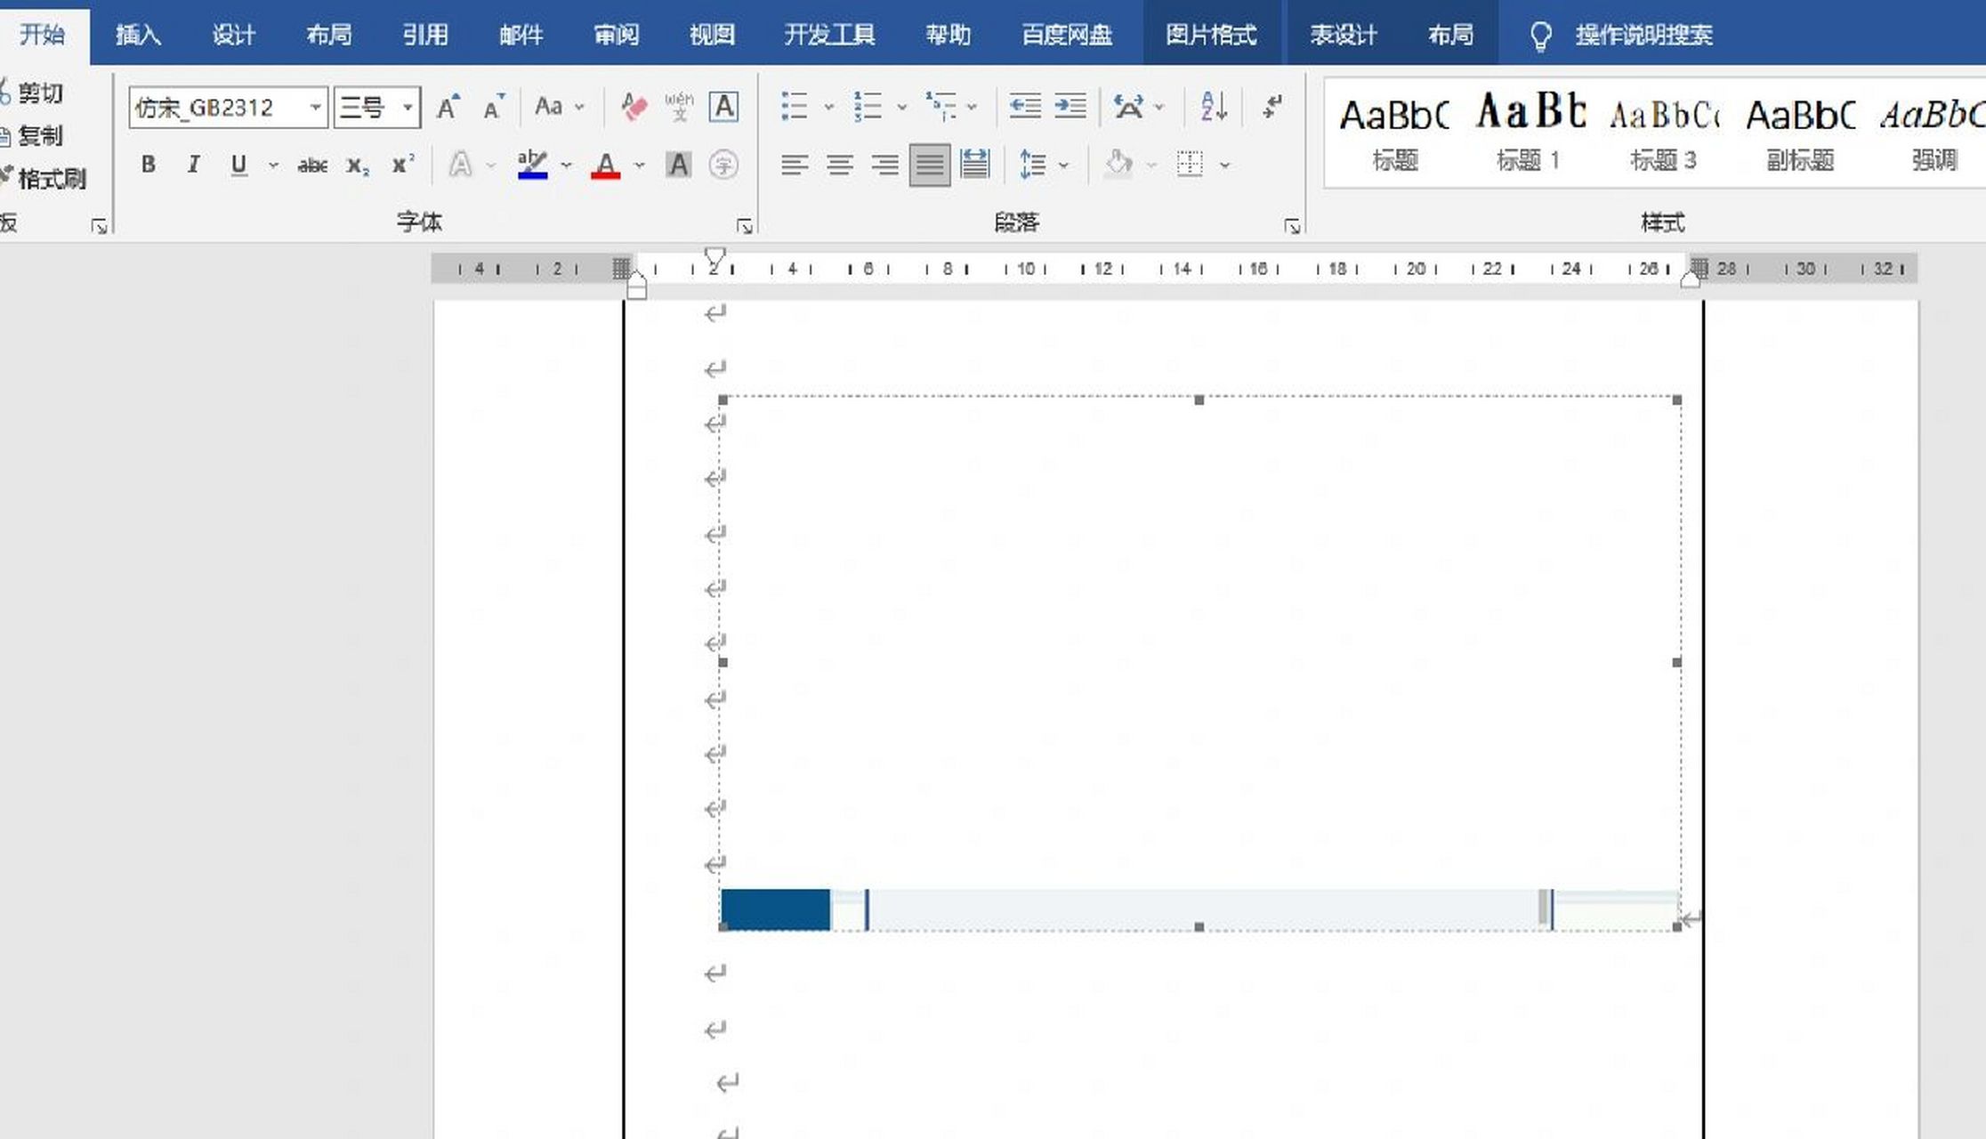
Task: Click the right indent ruler marker
Action: point(1691,279)
